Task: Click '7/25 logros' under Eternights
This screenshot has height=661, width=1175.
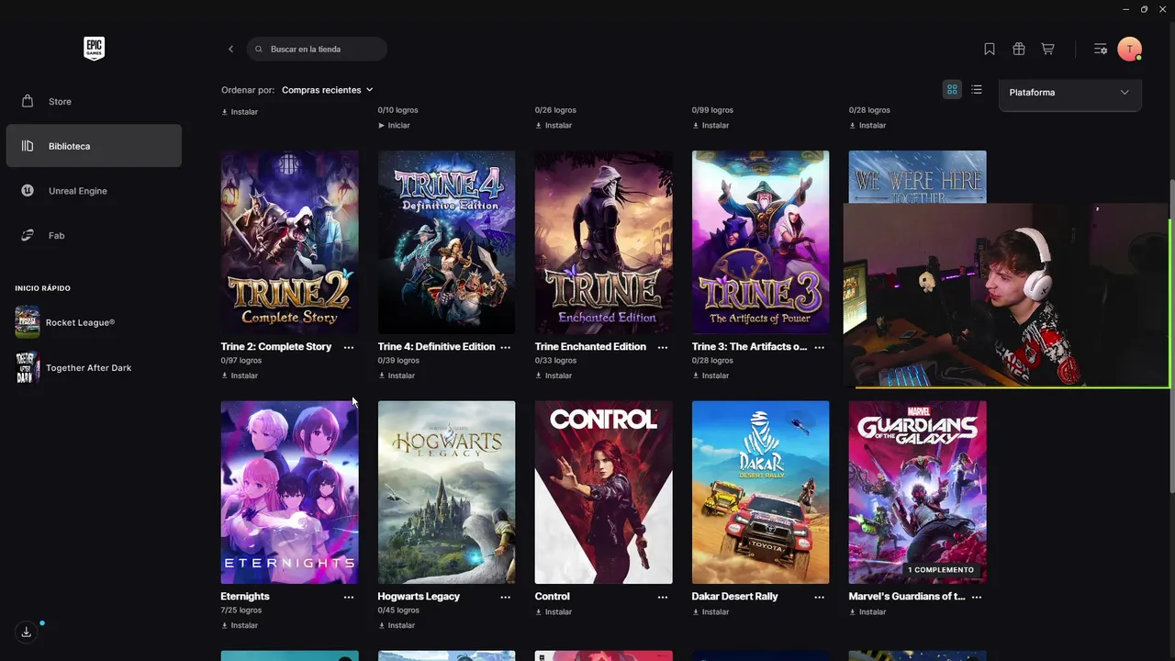Action: pyautogui.click(x=241, y=611)
